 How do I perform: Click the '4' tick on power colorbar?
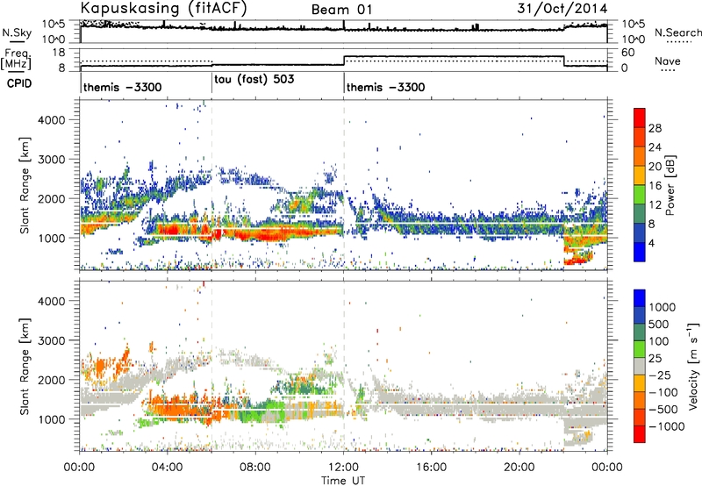tap(651, 244)
